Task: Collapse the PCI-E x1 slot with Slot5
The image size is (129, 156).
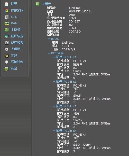Action: [54, 82]
